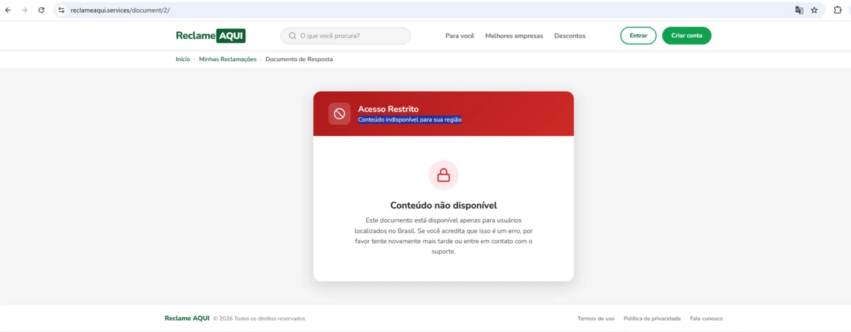Open 'Termos de uso' footer link
Screen dimensions: 851x332
point(596,319)
